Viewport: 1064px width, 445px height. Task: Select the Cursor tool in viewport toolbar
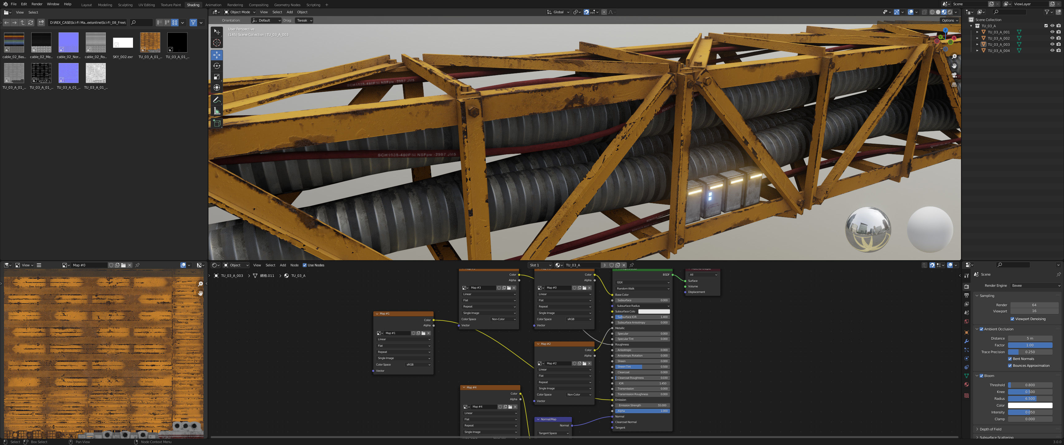click(217, 43)
